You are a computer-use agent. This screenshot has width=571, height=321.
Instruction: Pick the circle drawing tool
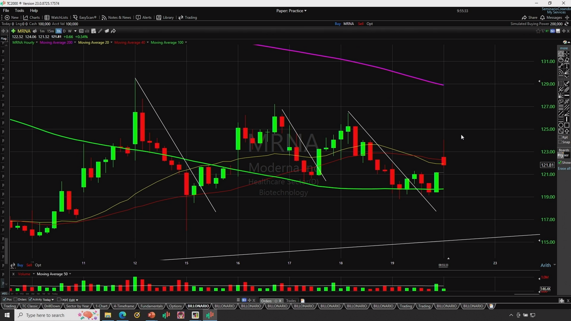[x=561, y=125]
